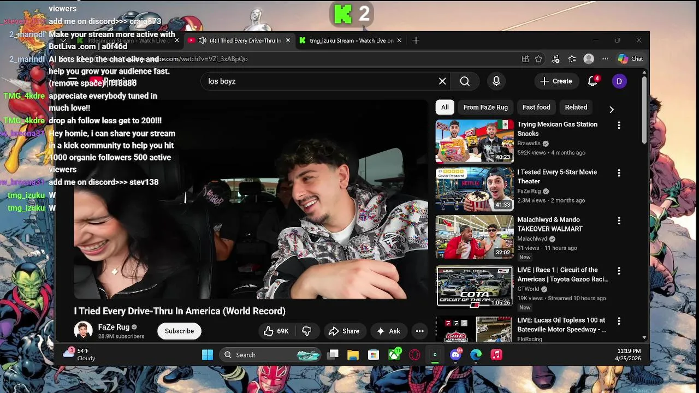699x393 pixels.
Task: Open Lucas Oil Topless 100 thumbnail
Action: pyautogui.click(x=475, y=329)
